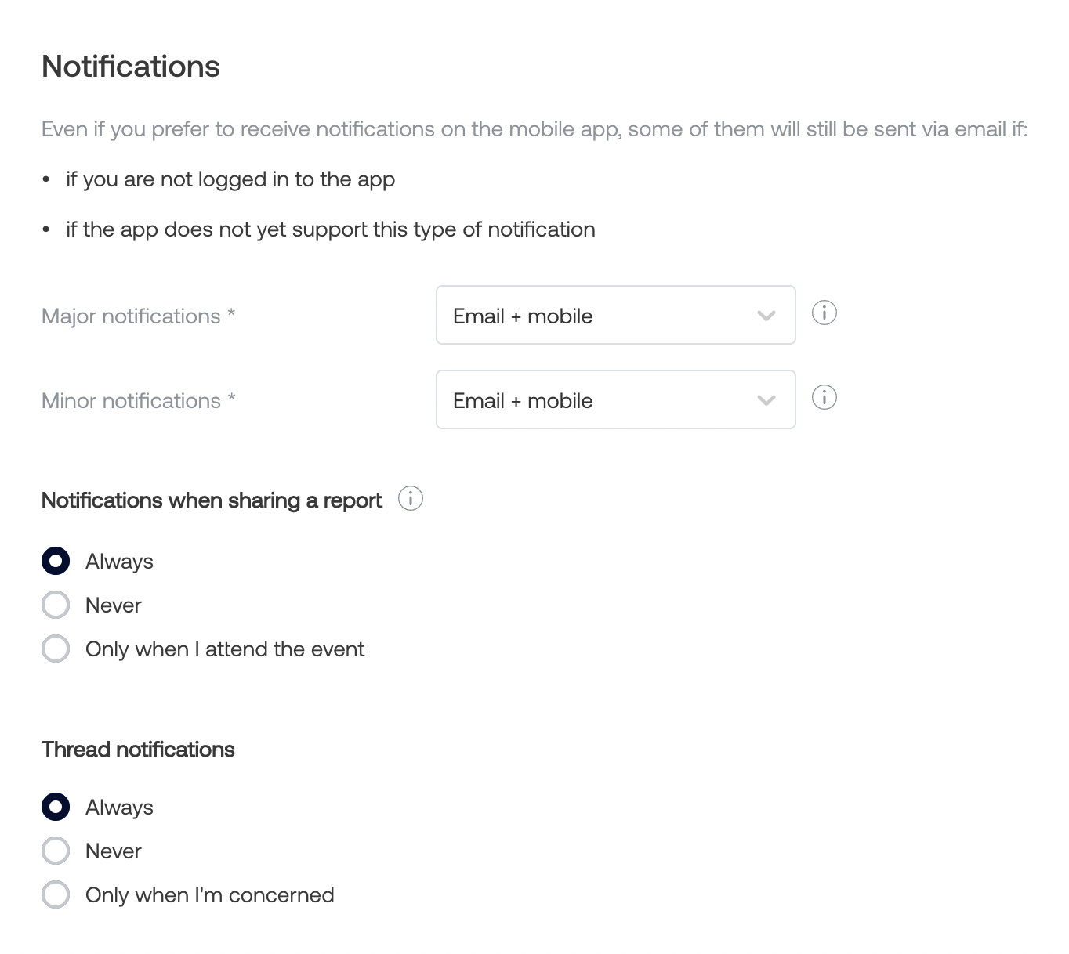The image size is (1069, 954).
Task: Click the intro text about mobile app notifications
Action: pyautogui.click(x=534, y=129)
